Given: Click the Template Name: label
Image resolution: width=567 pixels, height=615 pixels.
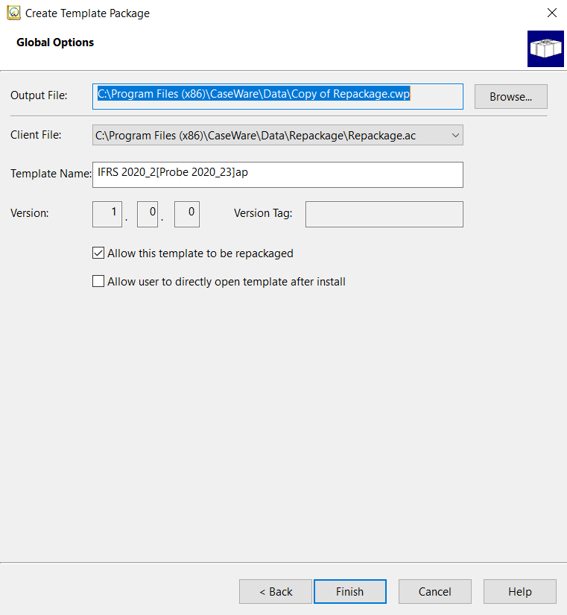Looking at the screenshot, I should click(51, 174).
